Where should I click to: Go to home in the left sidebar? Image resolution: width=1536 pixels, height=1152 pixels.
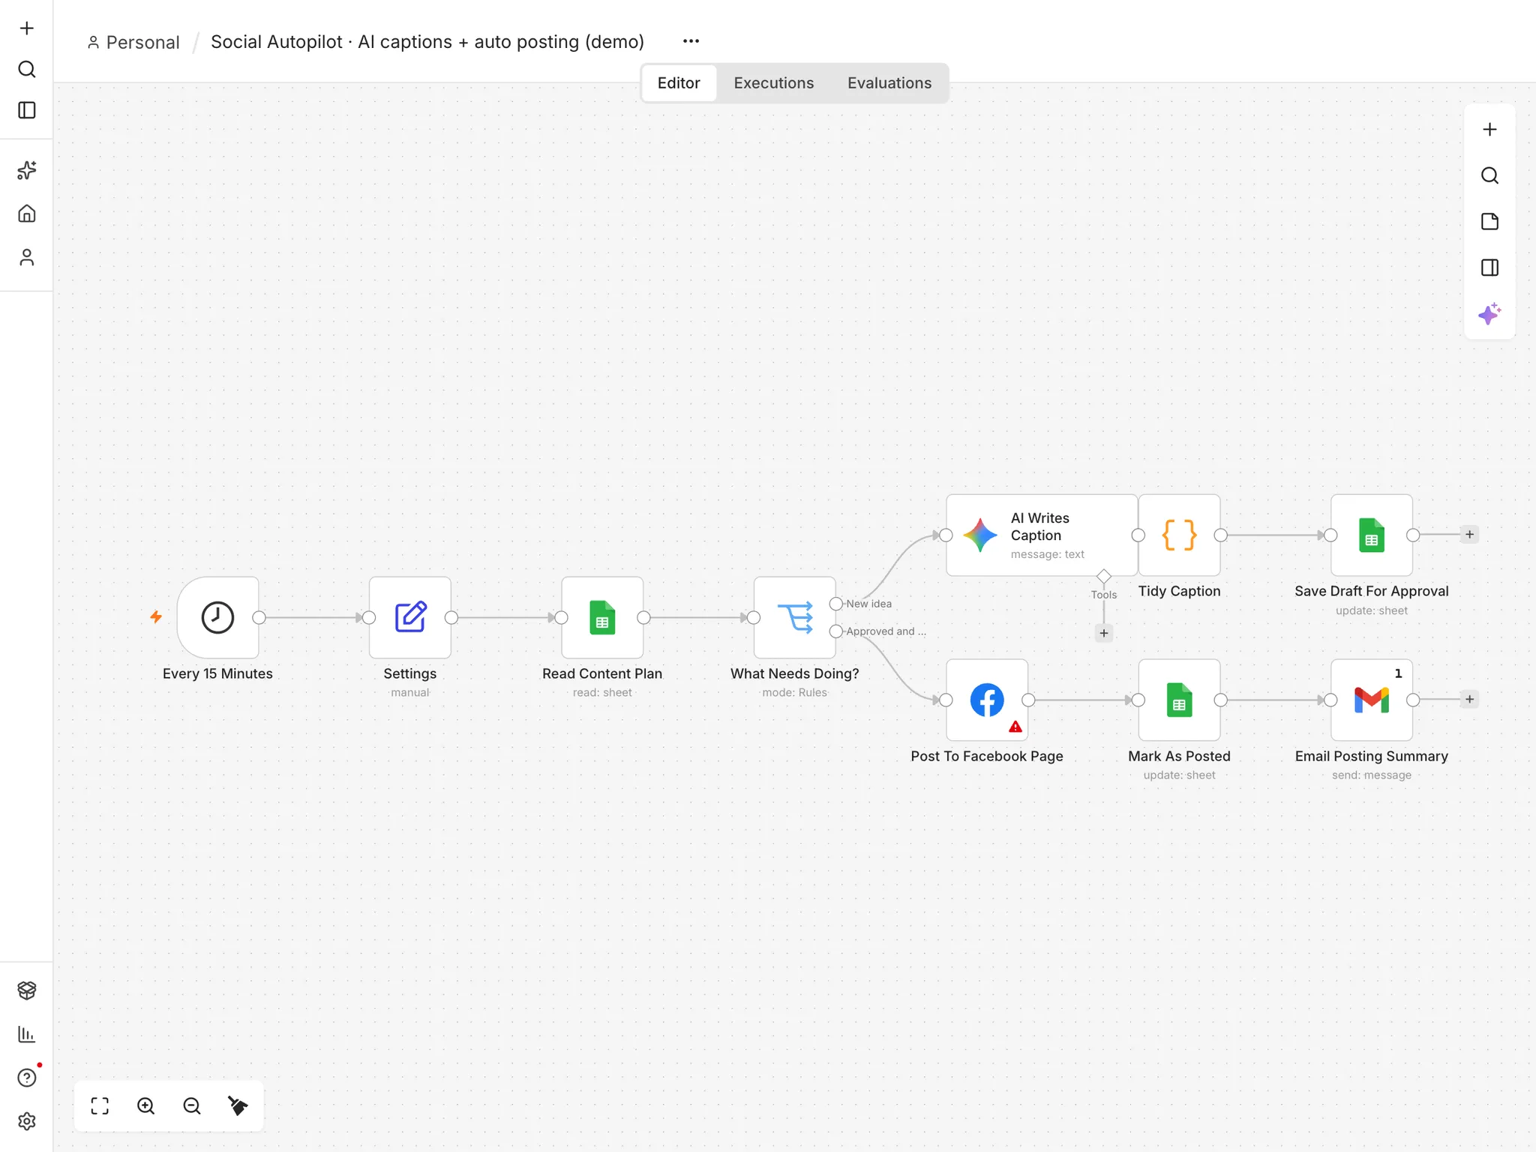pyautogui.click(x=27, y=214)
